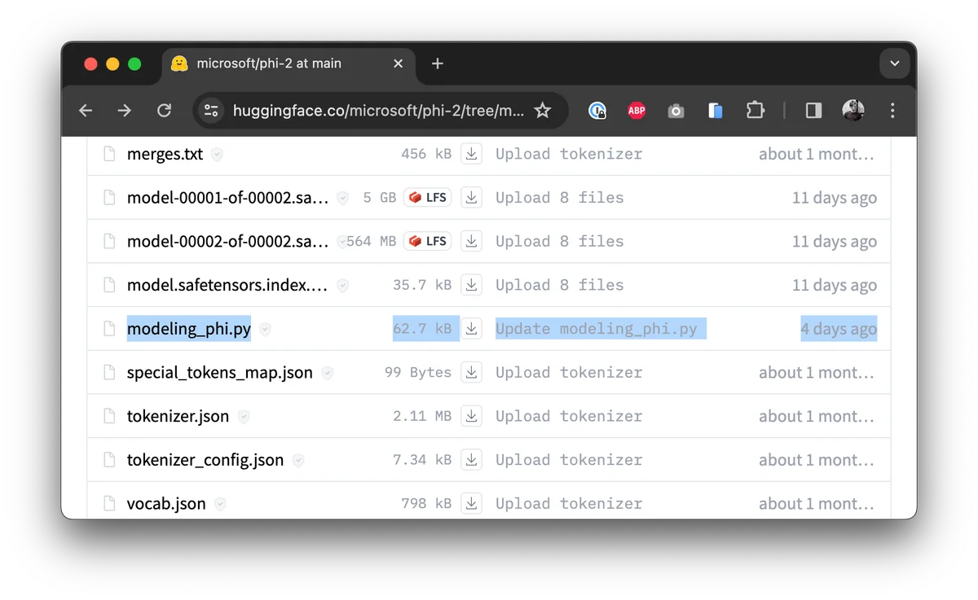Click the safety shield icon next to modeling_phi.py
The width and height of the screenshot is (978, 600).
point(265,329)
